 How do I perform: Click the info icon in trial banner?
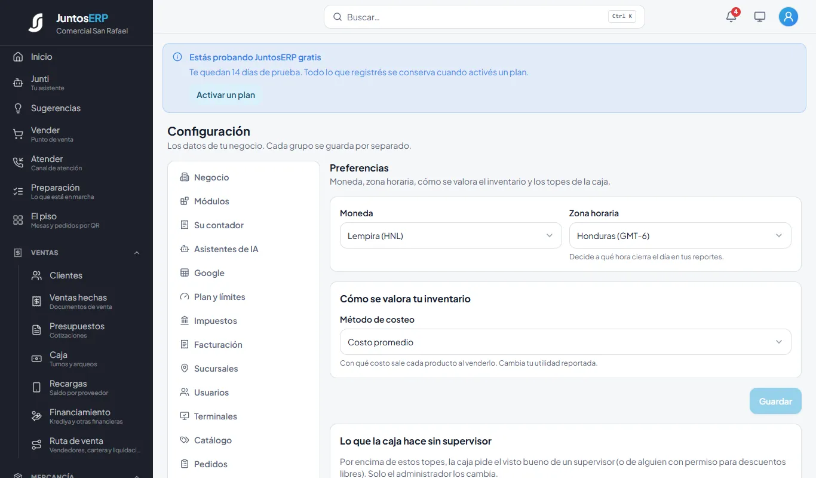pyautogui.click(x=177, y=57)
